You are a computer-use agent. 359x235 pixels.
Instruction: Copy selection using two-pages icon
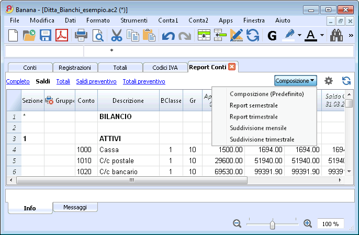coord(133,36)
